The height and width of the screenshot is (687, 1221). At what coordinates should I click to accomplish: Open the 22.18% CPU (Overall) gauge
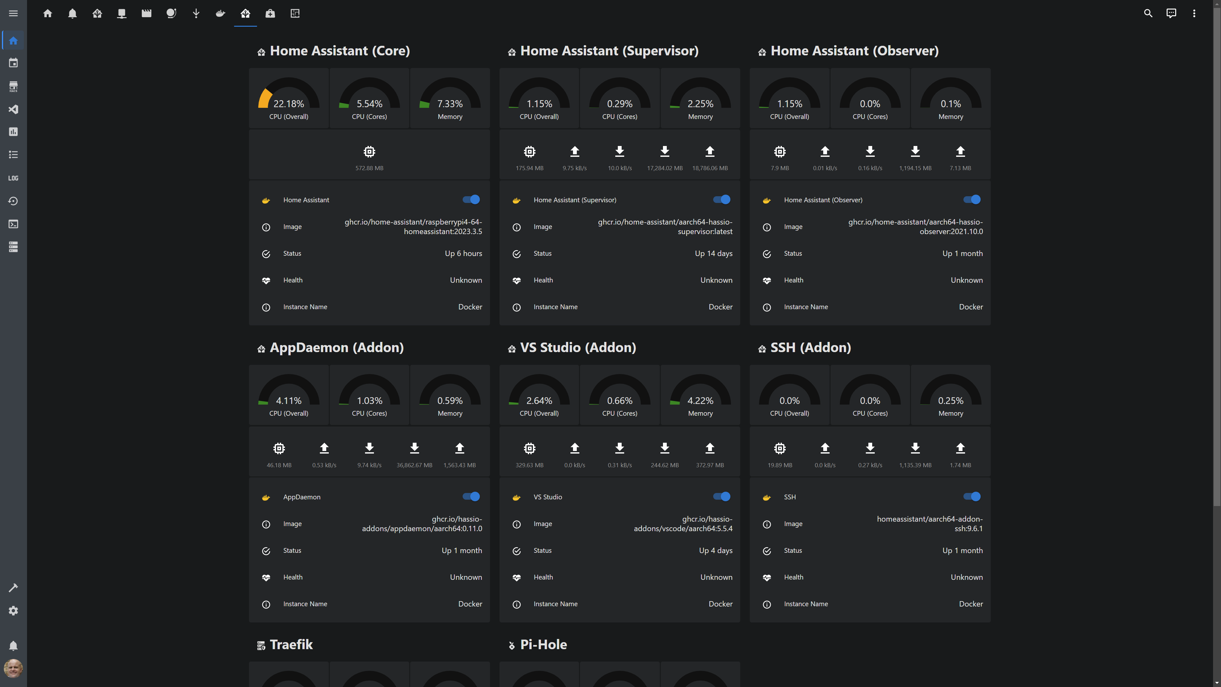(289, 99)
